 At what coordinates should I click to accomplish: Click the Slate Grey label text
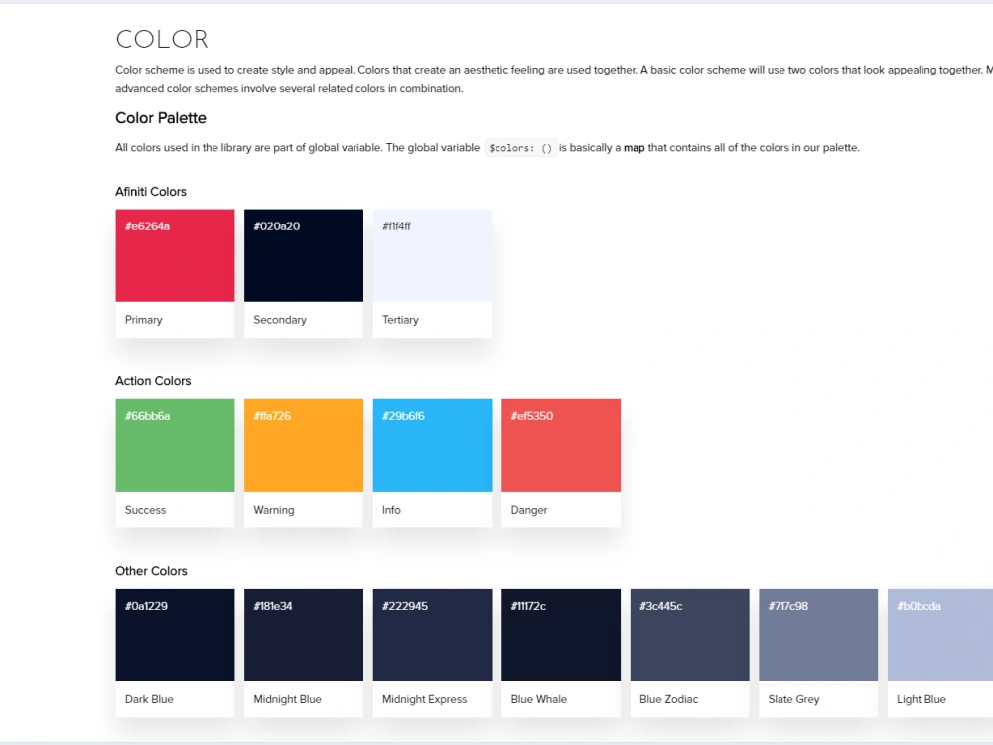click(x=793, y=700)
